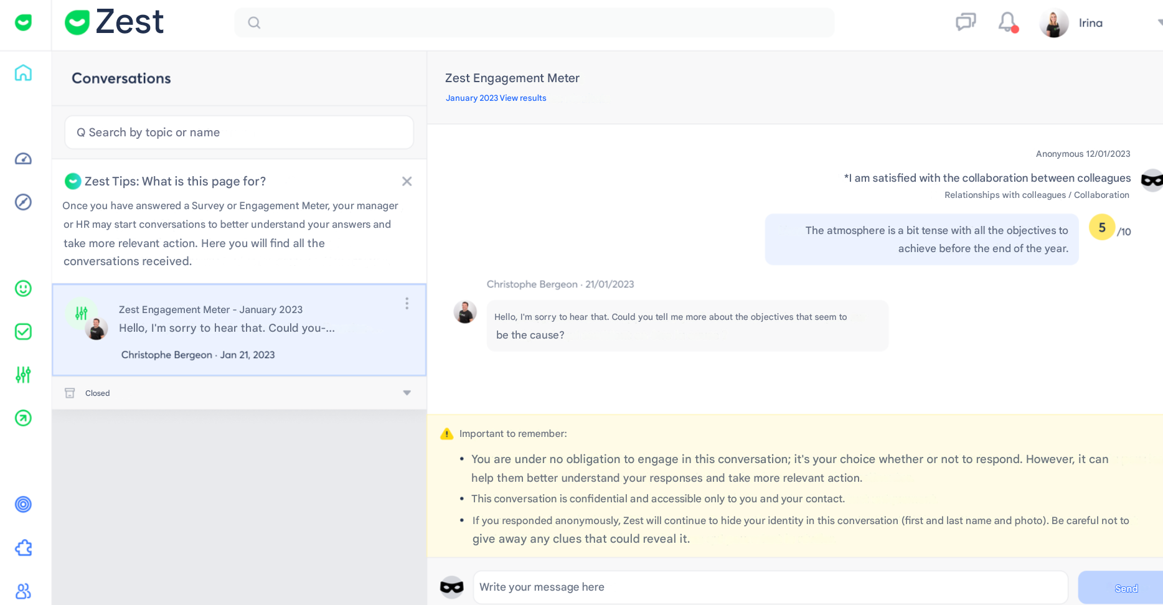Check notifications bell icon
This screenshot has height=605, width=1163.
click(1008, 22)
